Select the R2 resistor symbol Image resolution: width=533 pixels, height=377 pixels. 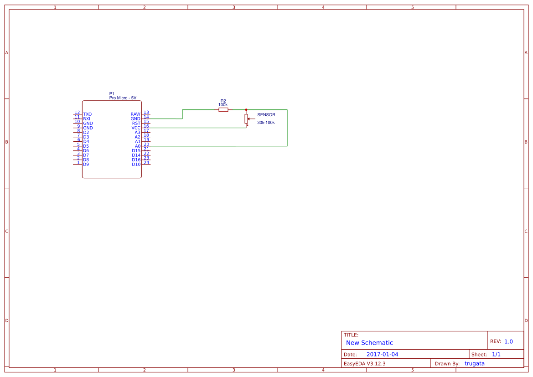(223, 110)
